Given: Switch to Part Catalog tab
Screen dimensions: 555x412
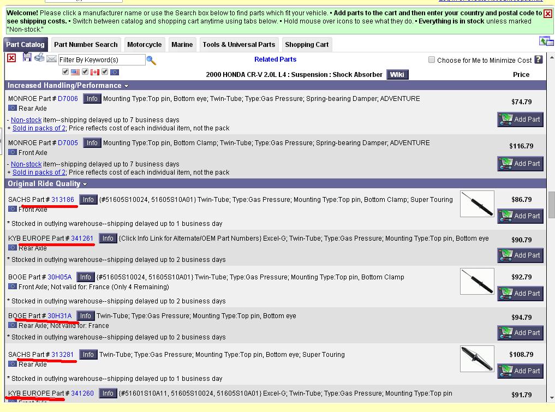Looking at the screenshot, I should (x=26, y=45).
